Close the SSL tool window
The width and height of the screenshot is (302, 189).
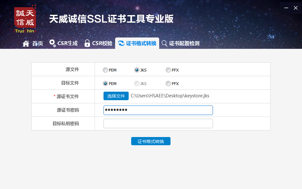(296, 8)
